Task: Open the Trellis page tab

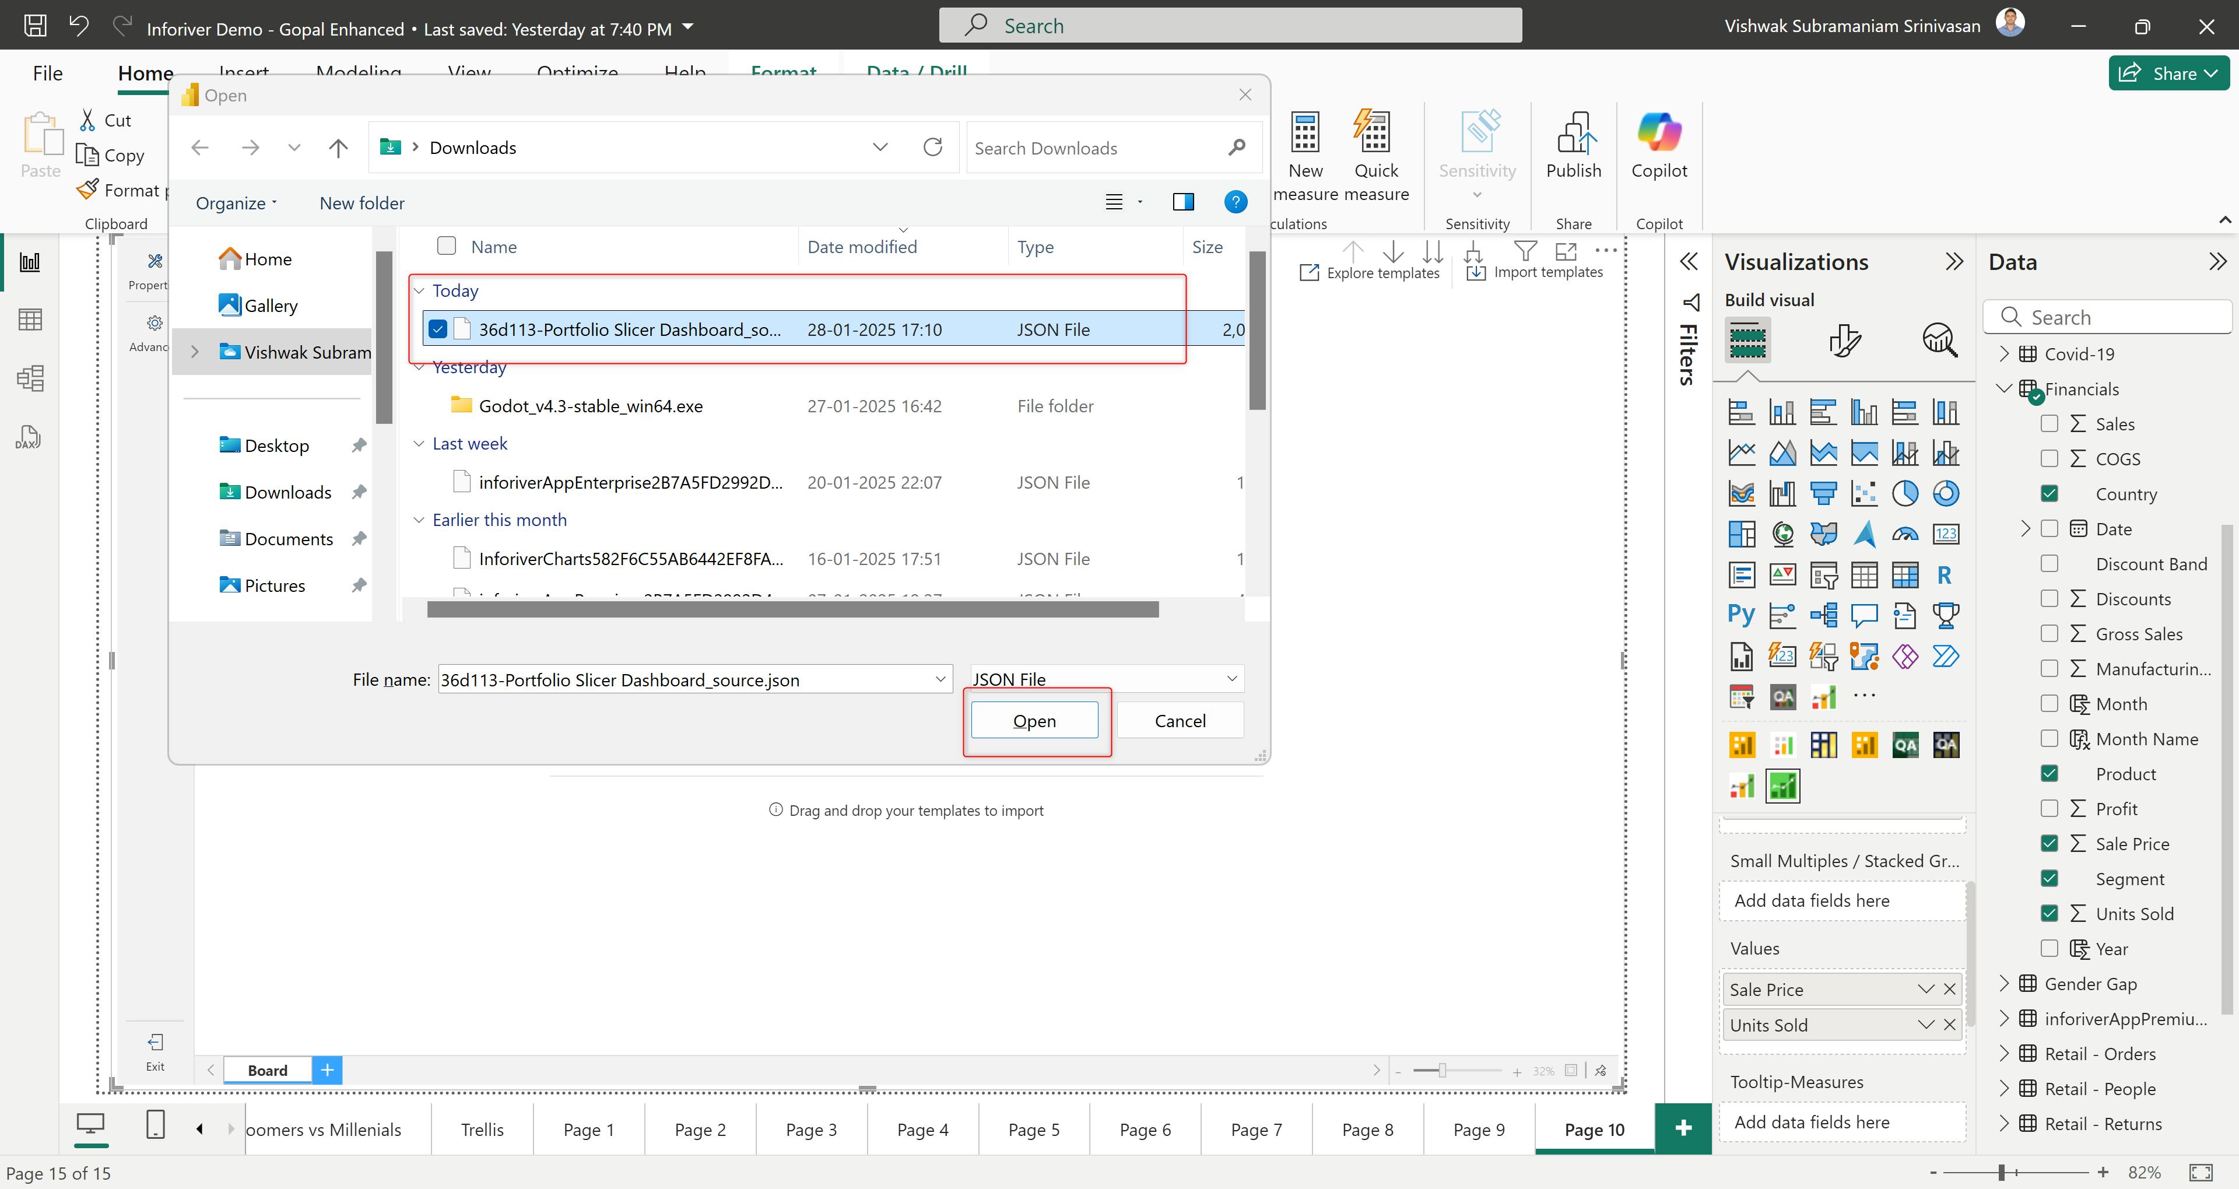Action: (482, 1129)
